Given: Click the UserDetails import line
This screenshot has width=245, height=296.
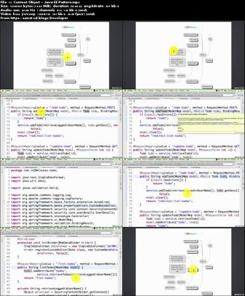Looking at the screenshot, I should (63, 212).
